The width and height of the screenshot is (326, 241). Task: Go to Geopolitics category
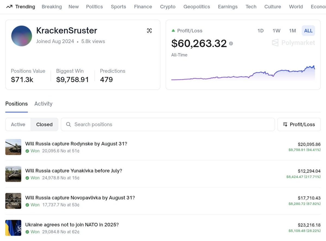click(197, 7)
